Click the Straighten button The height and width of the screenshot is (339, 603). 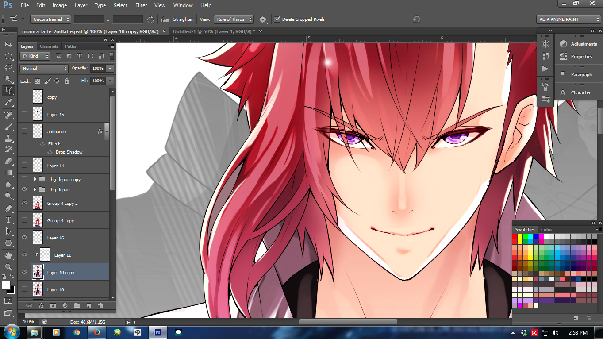tap(183, 19)
